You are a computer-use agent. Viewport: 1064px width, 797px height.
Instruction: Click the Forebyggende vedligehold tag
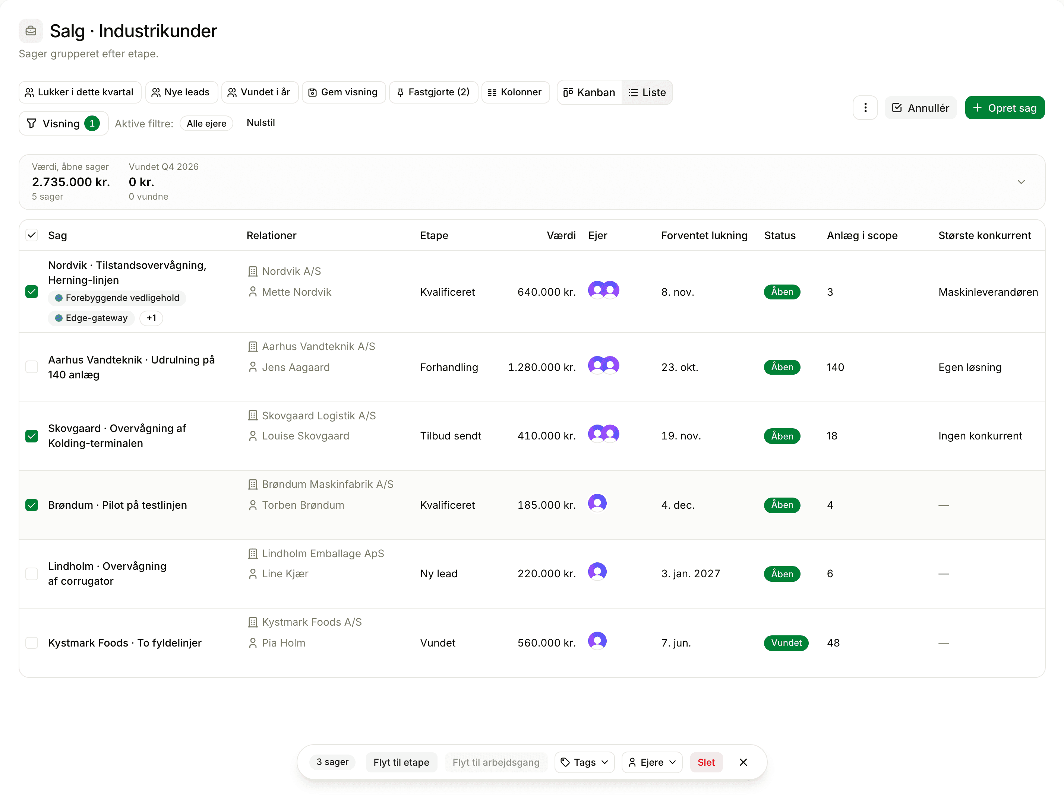pos(117,298)
